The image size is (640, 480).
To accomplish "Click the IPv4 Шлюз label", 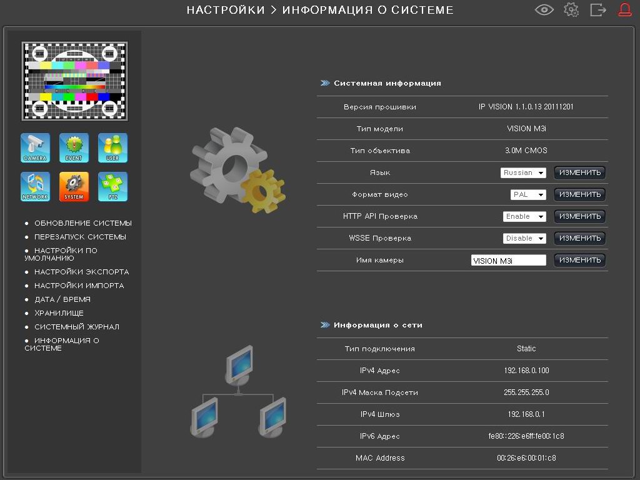I will pos(379,414).
